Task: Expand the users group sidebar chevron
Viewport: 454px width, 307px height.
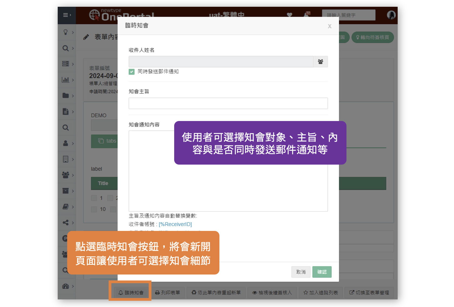Action: [73, 175]
